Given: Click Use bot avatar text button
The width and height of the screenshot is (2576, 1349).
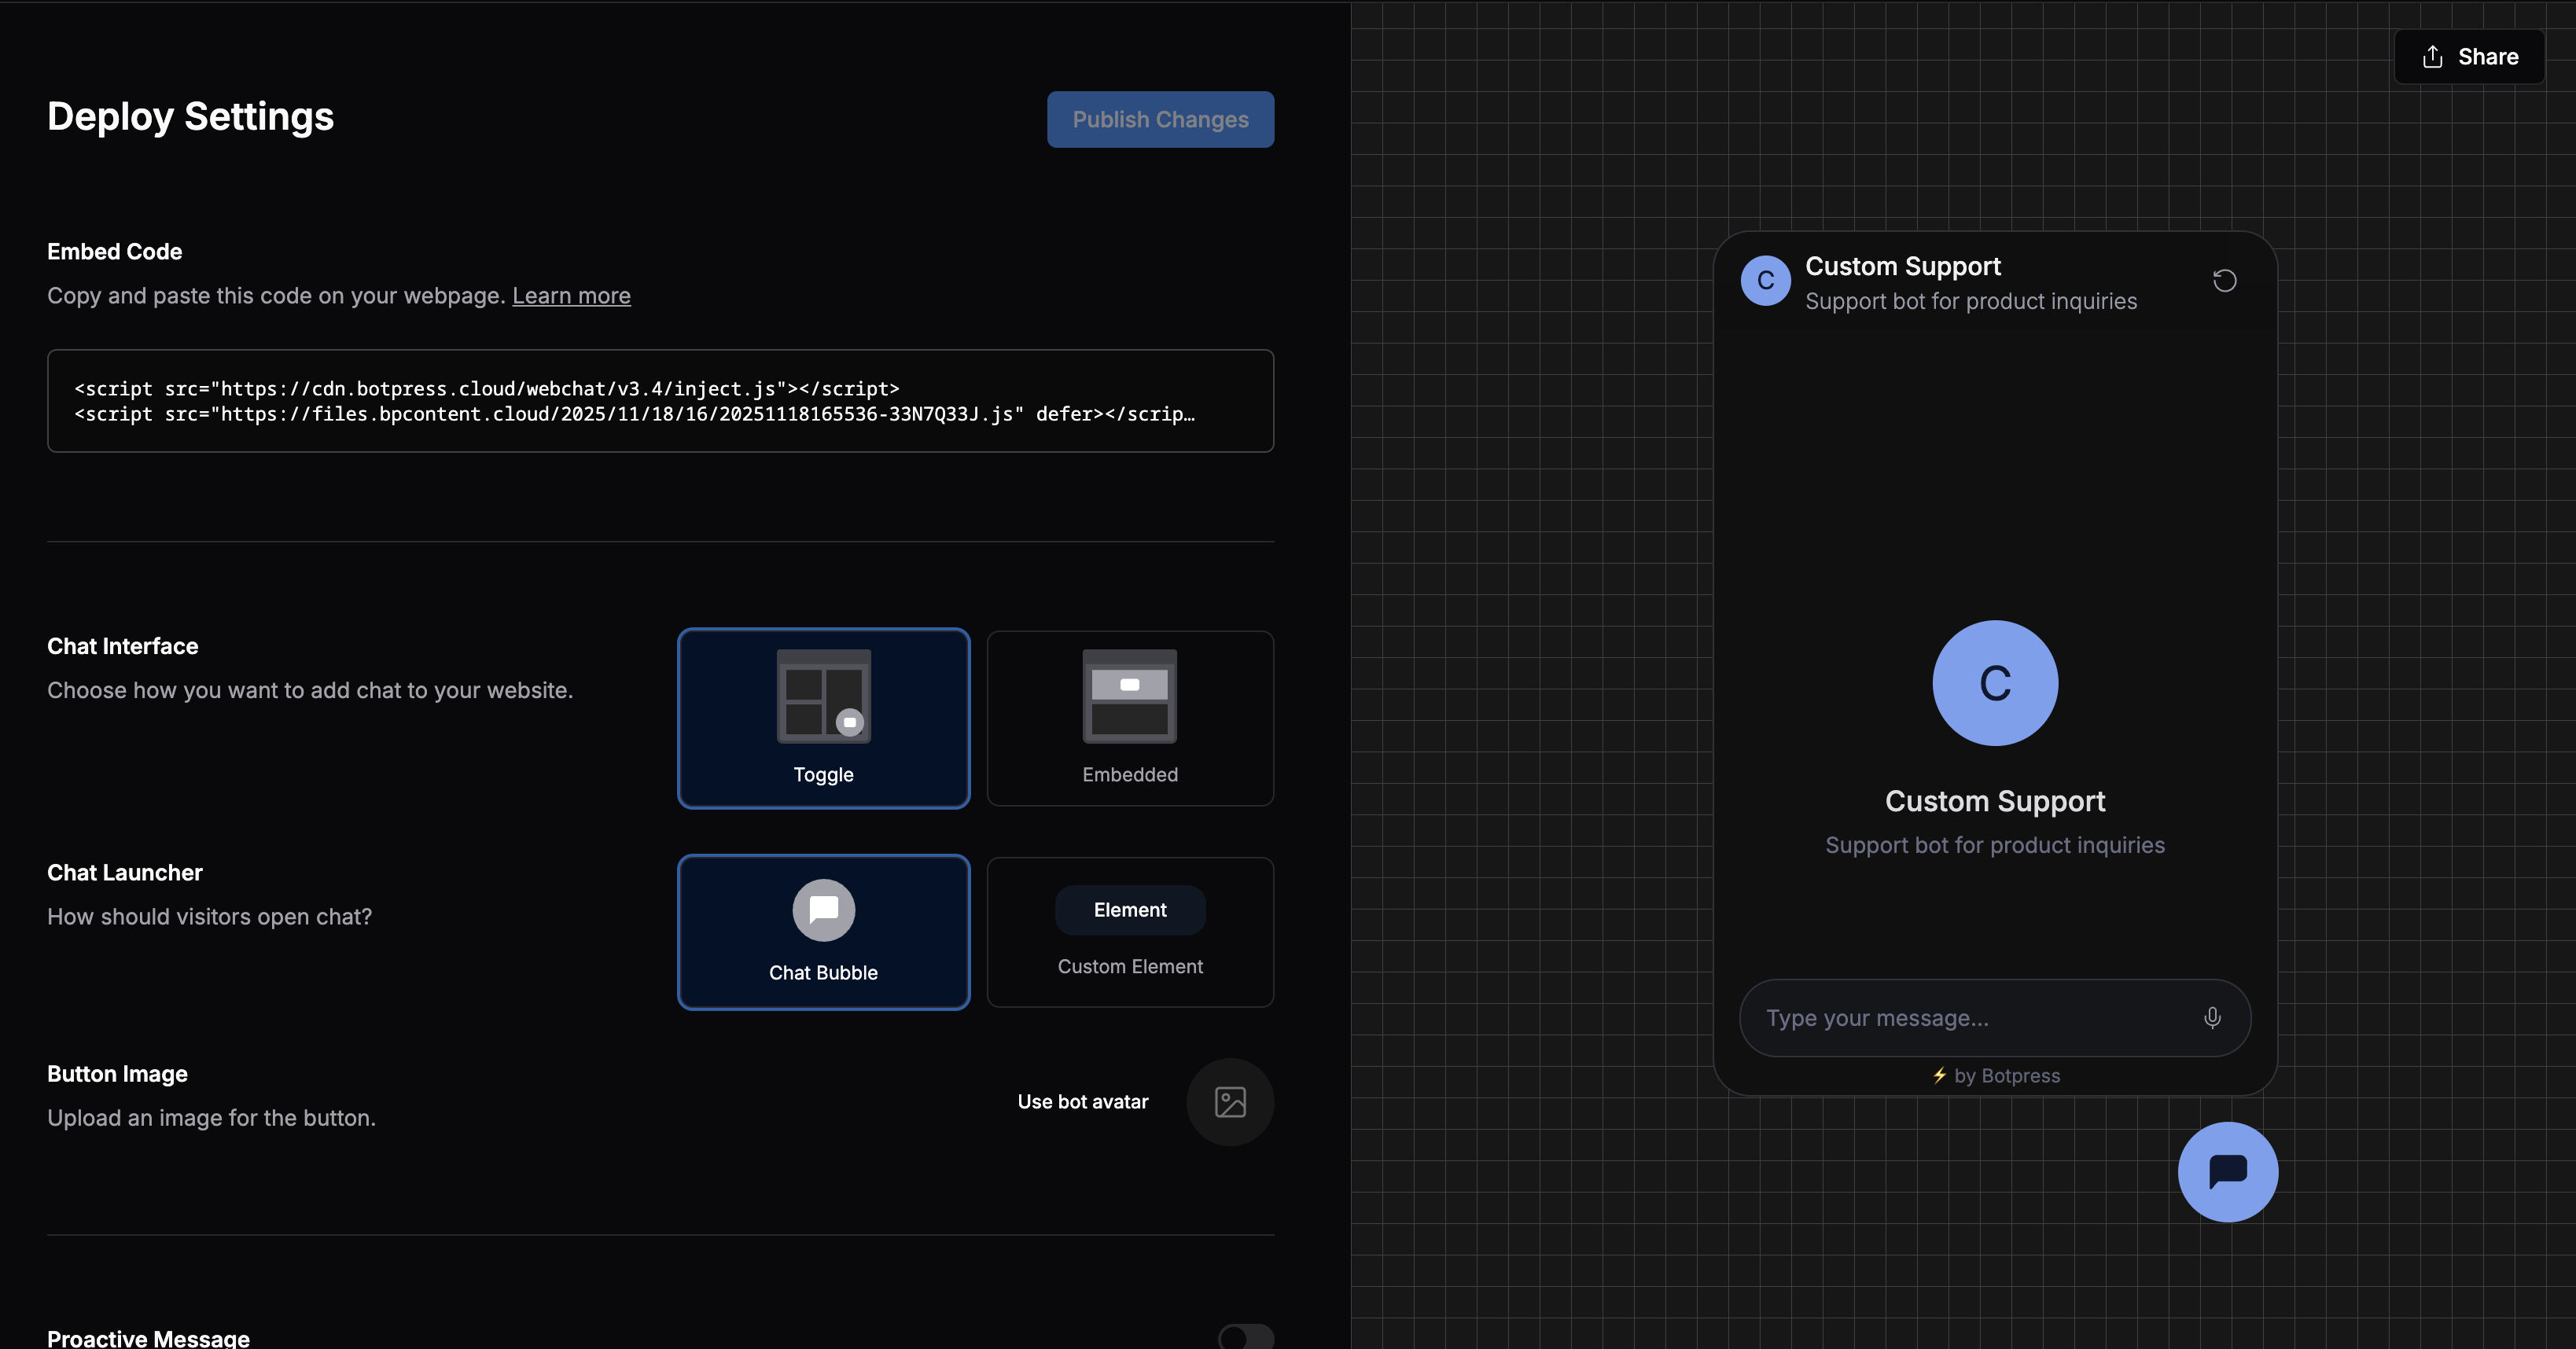Looking at the screenshot, I should pyautogui.click(x=1082, y=1102).
